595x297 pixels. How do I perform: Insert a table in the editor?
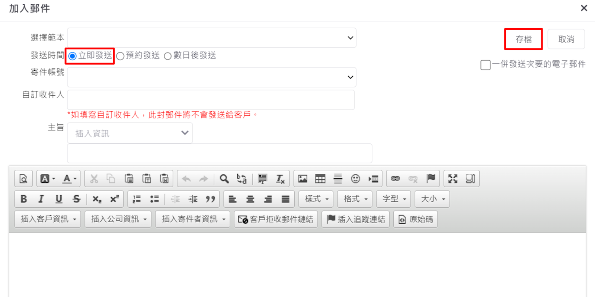coord(320,179)
